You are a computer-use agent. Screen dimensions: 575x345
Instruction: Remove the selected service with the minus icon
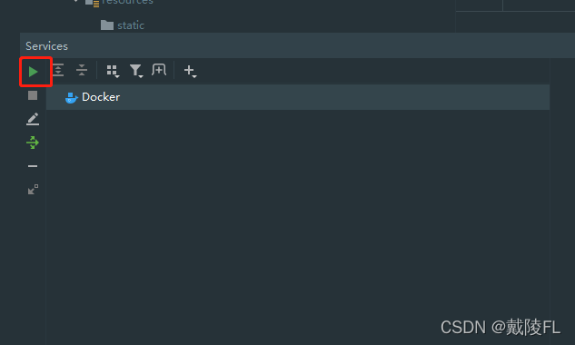point(33,166)
